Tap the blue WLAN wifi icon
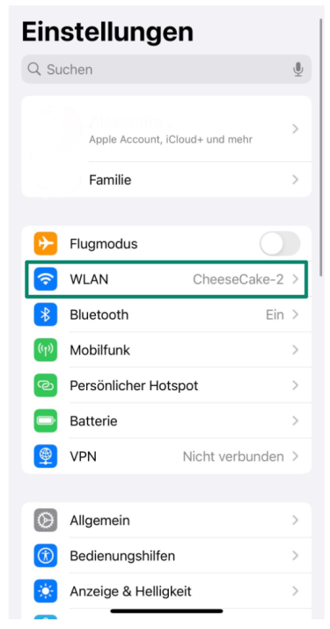The width and height of the screenshot is (330, 629). 45,278
